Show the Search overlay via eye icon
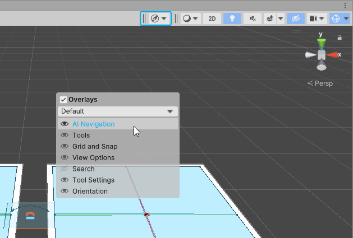The image size is (353, 238). 65,169
